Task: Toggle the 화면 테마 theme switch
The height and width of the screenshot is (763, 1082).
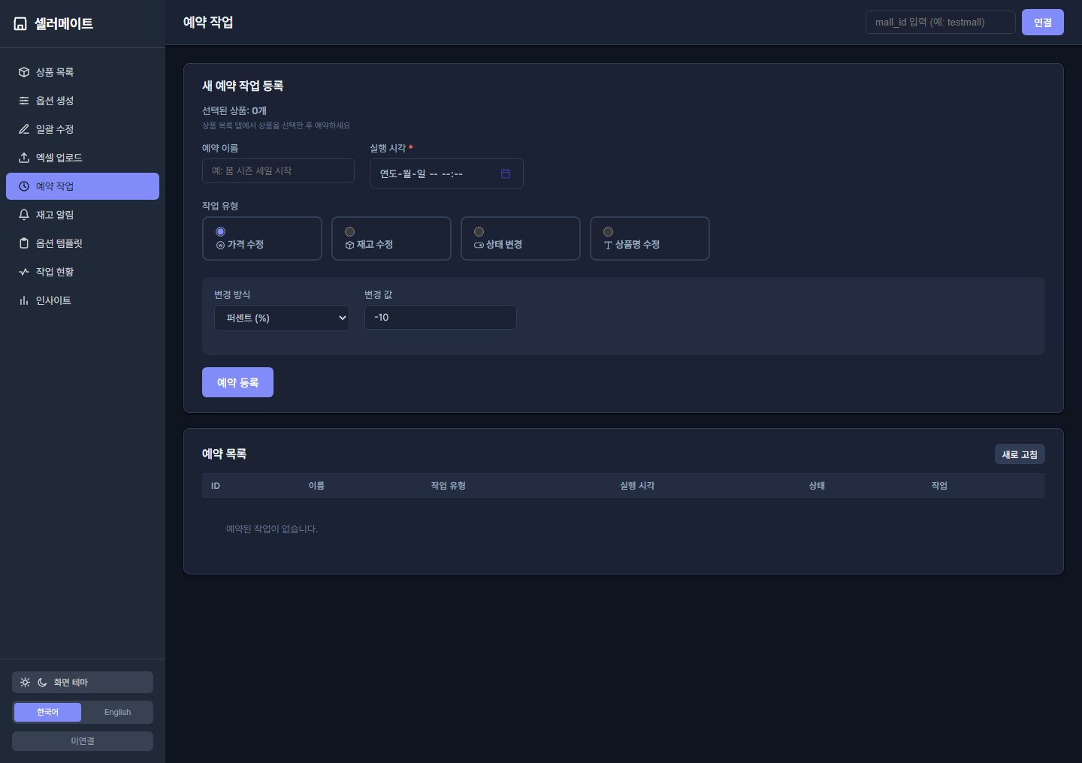Action: pyautogui.click(x=83, y=683)
